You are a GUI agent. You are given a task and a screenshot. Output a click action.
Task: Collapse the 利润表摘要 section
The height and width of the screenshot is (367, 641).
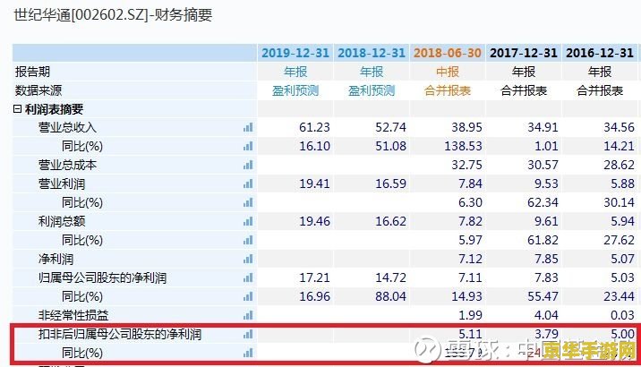click(17, 109)
